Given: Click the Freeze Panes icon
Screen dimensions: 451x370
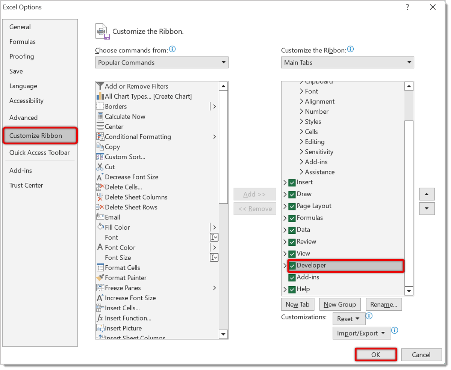Looking at the screenshot, I should click(100, 288).
